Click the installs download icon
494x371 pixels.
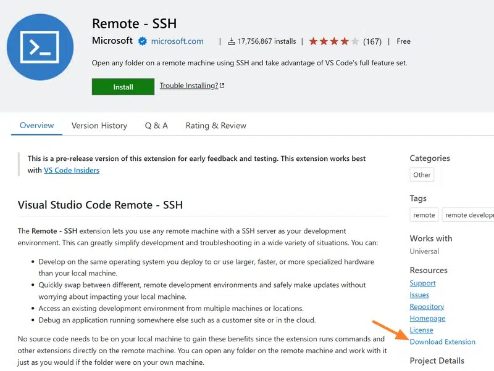(231, 41)
